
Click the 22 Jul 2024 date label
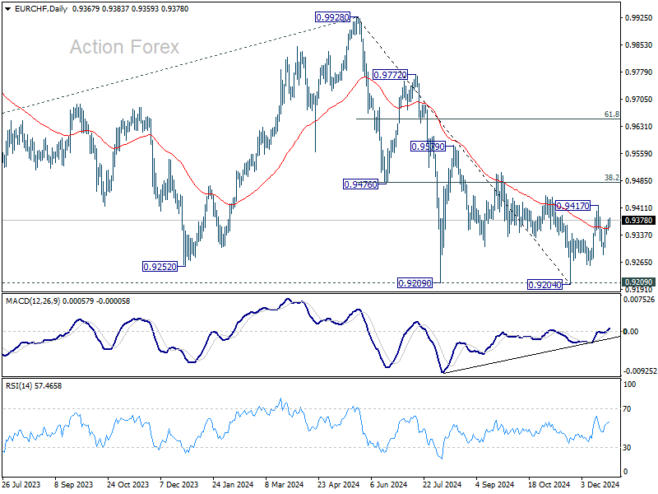443,485
